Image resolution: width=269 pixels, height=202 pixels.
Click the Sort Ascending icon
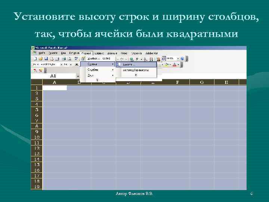(145, 59)
